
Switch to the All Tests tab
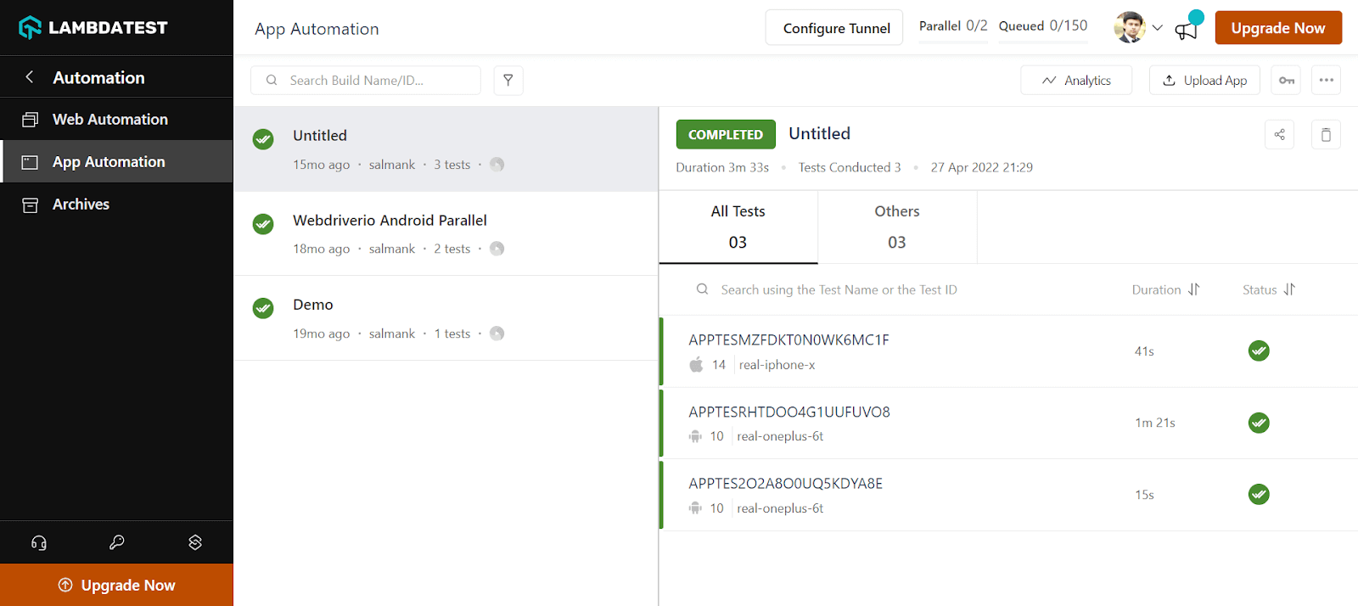coord(738,227)
